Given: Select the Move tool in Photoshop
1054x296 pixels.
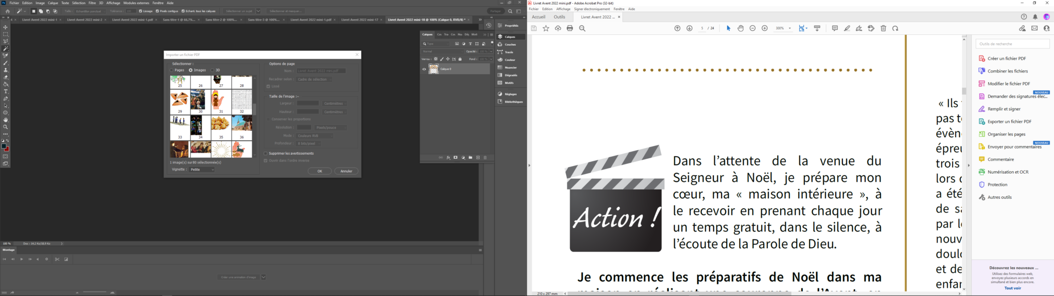Looking at the screenshot, I should point(6,27).
